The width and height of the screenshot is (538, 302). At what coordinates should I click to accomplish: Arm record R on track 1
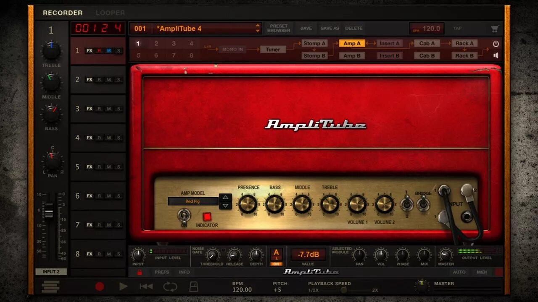pyautogui.click(x=99, y=51)
